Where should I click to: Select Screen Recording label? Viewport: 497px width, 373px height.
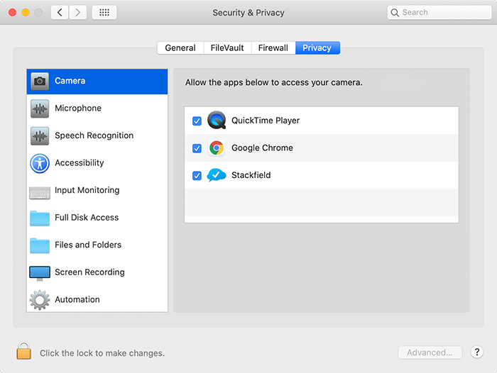click(x=89, y=272)
